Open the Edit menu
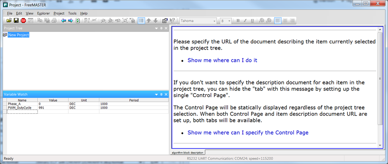The height and width of the screenshot is (164, 388). 19,13
